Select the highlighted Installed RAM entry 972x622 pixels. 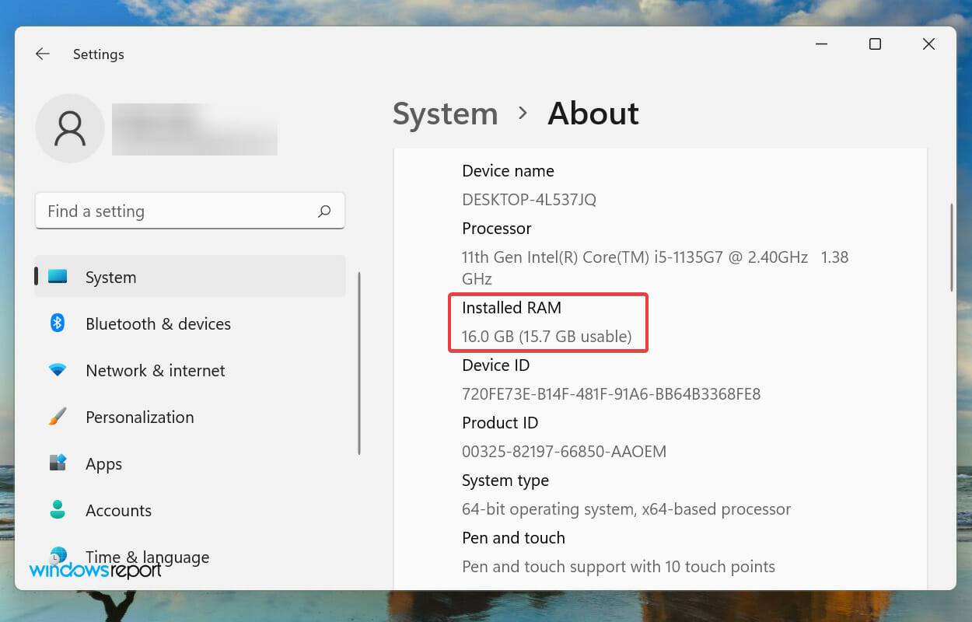point(547,322)
